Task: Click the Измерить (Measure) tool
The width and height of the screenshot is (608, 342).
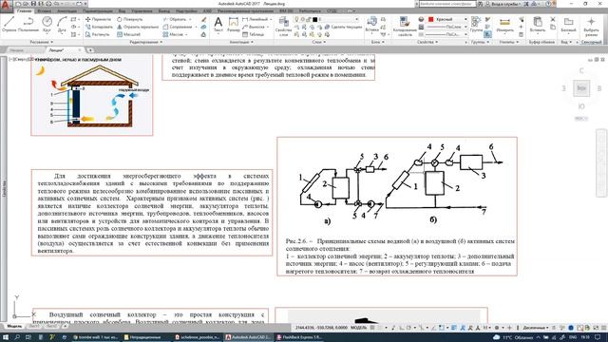Action: [504, 25]
